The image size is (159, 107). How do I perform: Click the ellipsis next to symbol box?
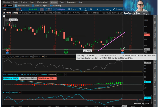coord(24,10)
